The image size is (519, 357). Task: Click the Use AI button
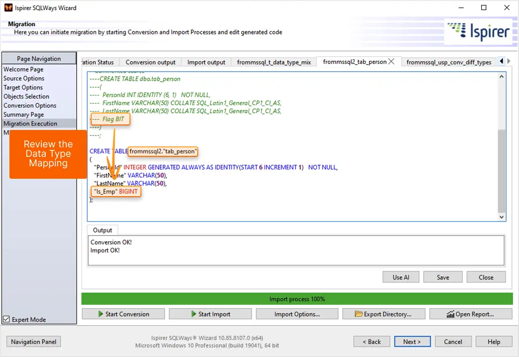pos(401,277)
